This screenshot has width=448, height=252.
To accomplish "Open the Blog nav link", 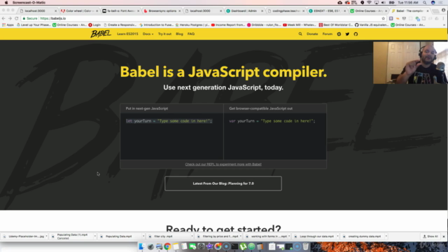I will [x=179, y=34].
